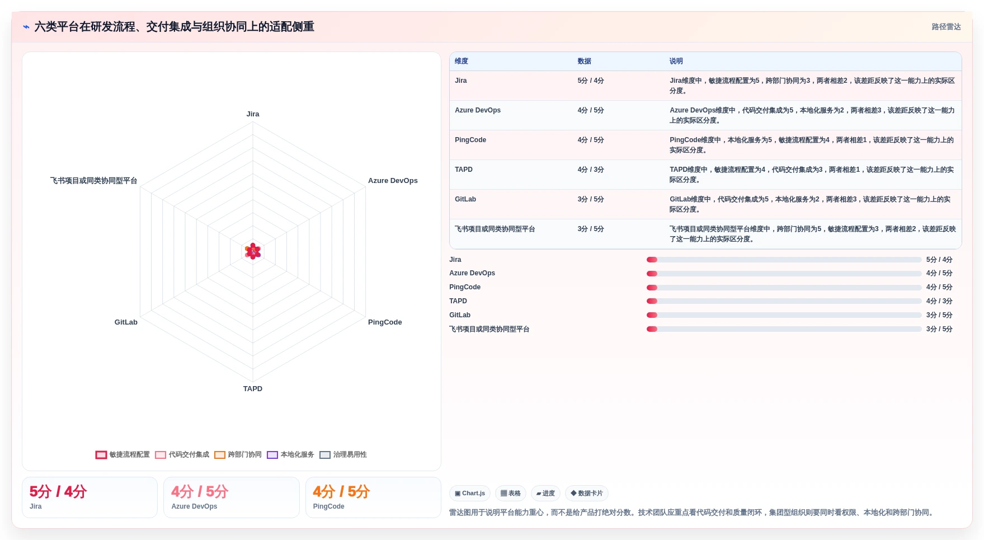The height and width of the screenshot is (540, 984).
Task: Click the 飞书项目或同类协同型平台 radar axis label
Action: [94, 181]
